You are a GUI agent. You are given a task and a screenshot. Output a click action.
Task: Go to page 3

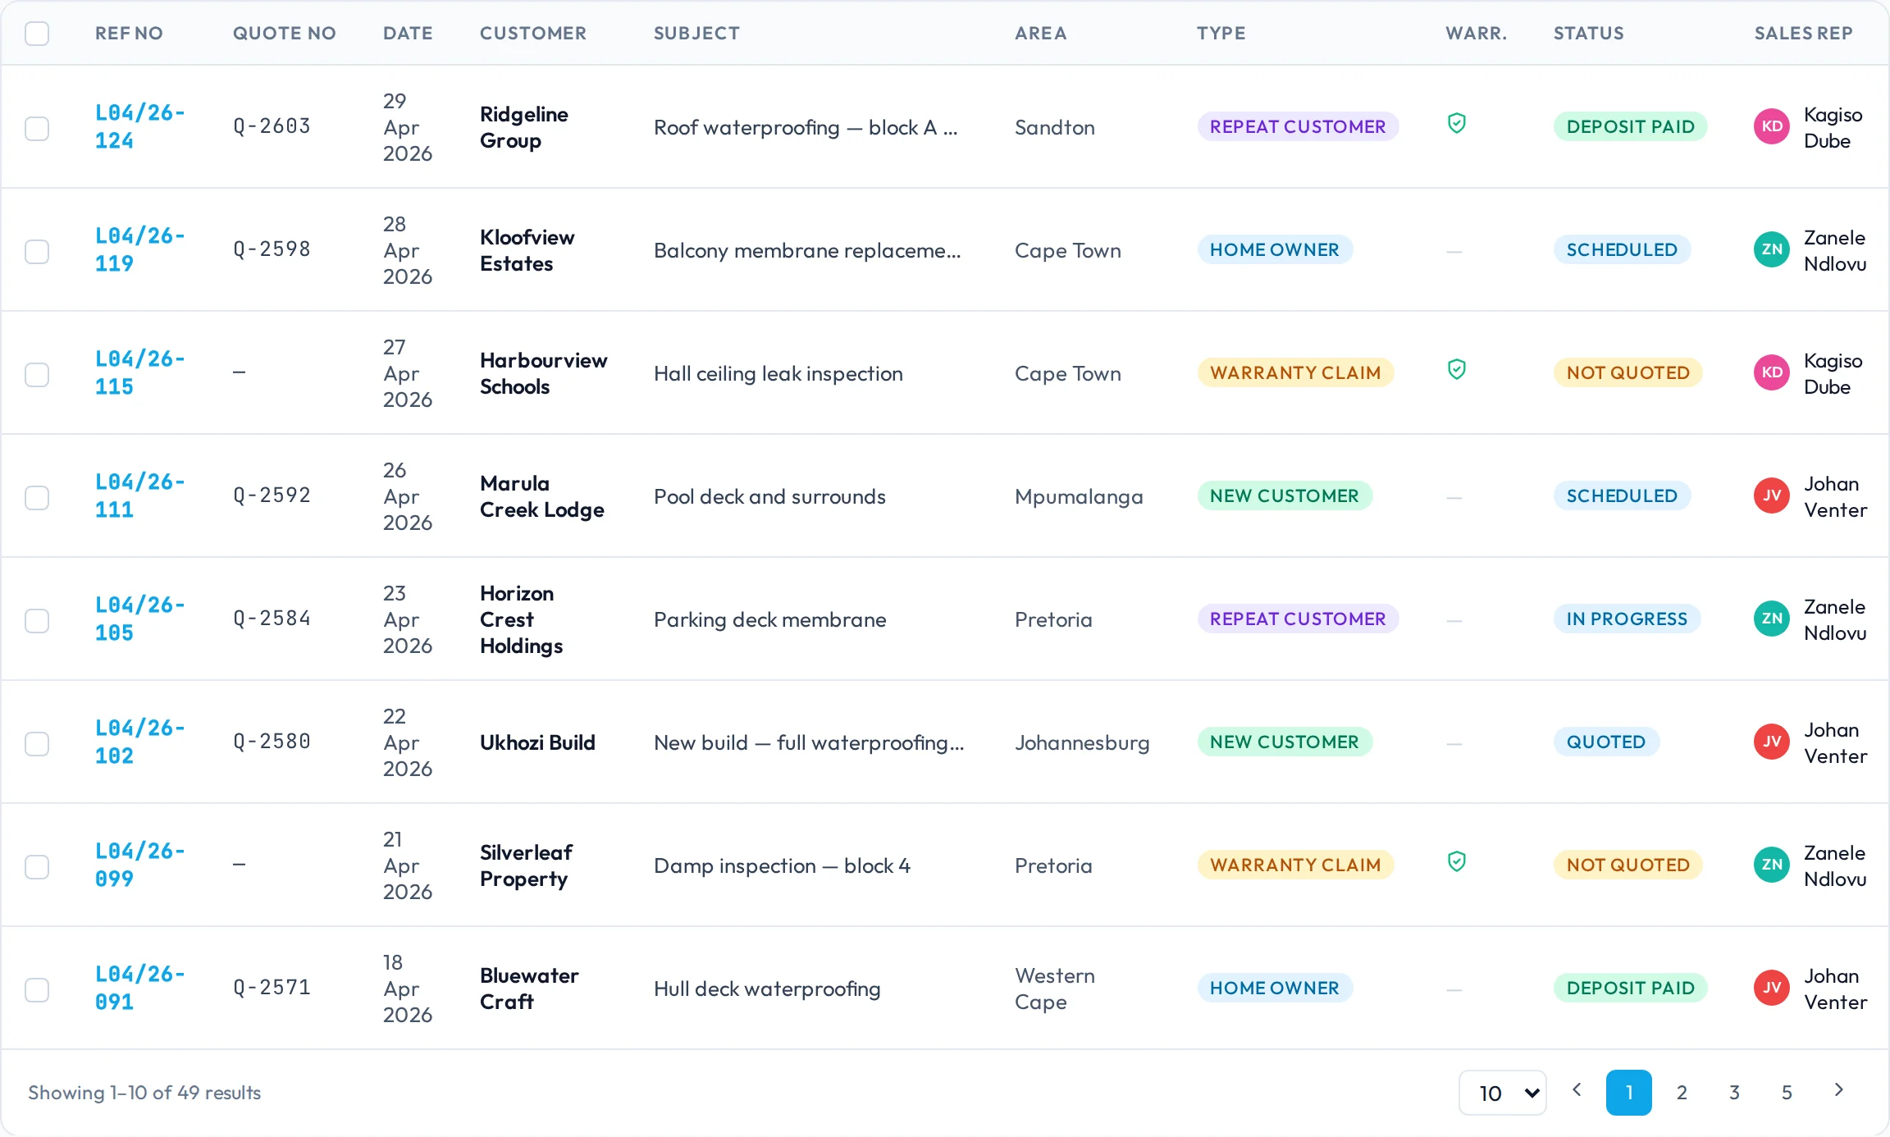1734,1093
